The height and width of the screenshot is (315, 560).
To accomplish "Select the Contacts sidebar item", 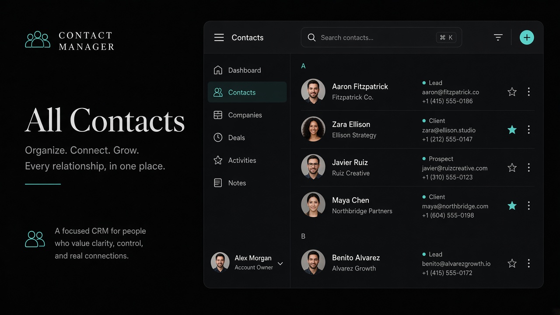I will [247, 92].
